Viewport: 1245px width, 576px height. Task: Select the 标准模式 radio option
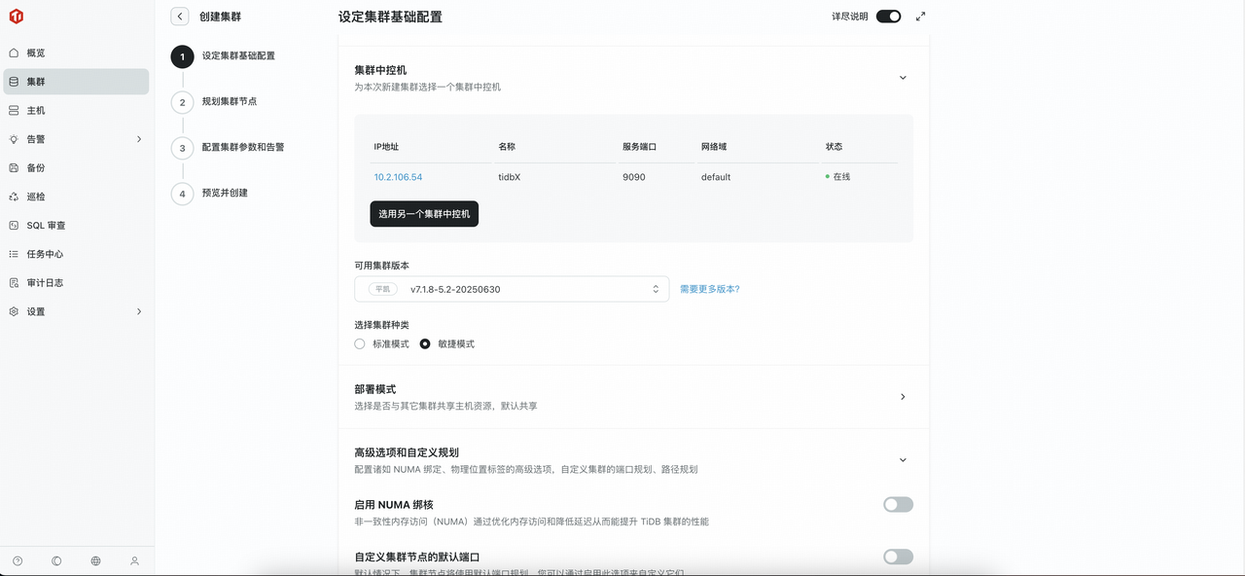360,344
